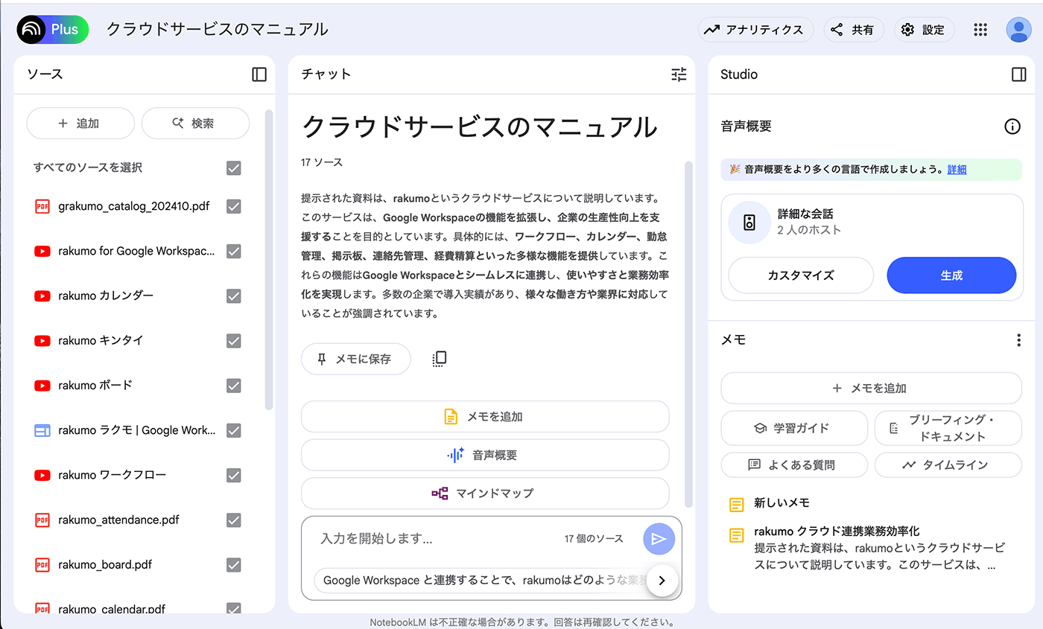
Task: Click website icon of rakumo ラクモ source
Action: pyautogui.click(x=42, y=430)
